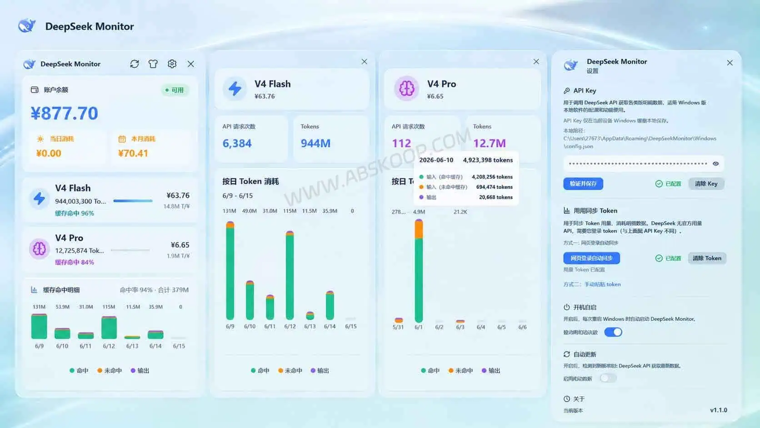Click the account balance wallet icon
This screenshot has height=428, width=760.
35,90
